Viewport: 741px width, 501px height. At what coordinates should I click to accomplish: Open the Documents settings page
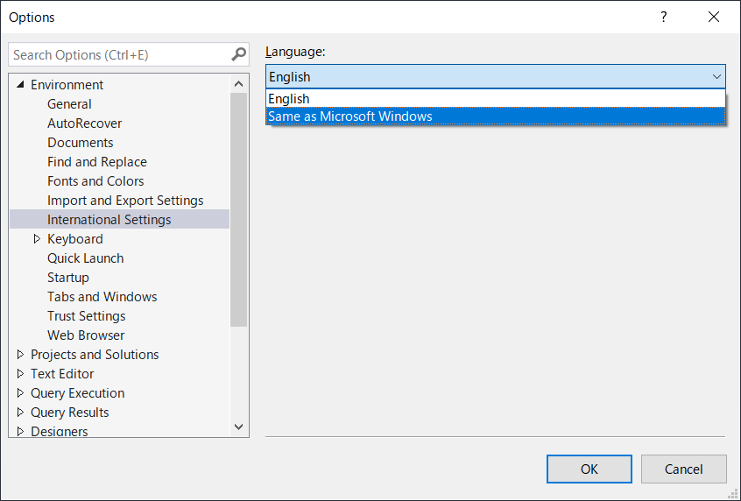[81, 143]
